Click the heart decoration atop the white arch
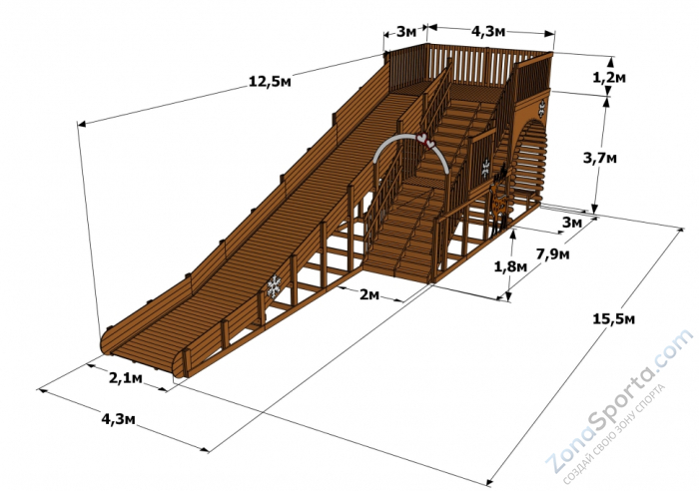 pos(425,140)
